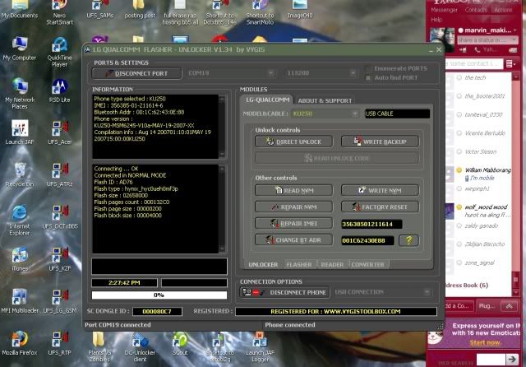Screen dimensions: 526x367
Task: Open the UFS_SAMs desktop shortcut
Action: (x=99, y=9)
